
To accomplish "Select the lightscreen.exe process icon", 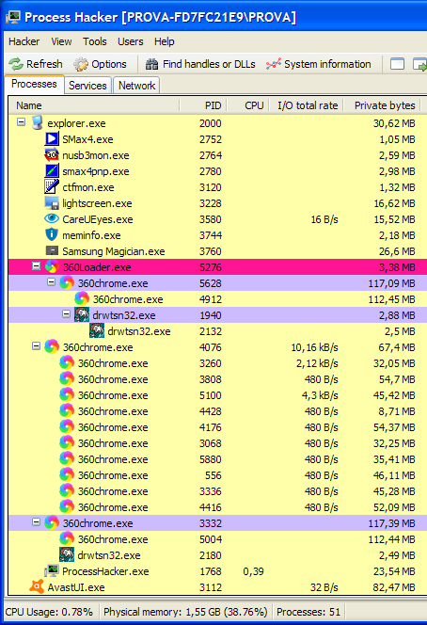I will 52,203.
